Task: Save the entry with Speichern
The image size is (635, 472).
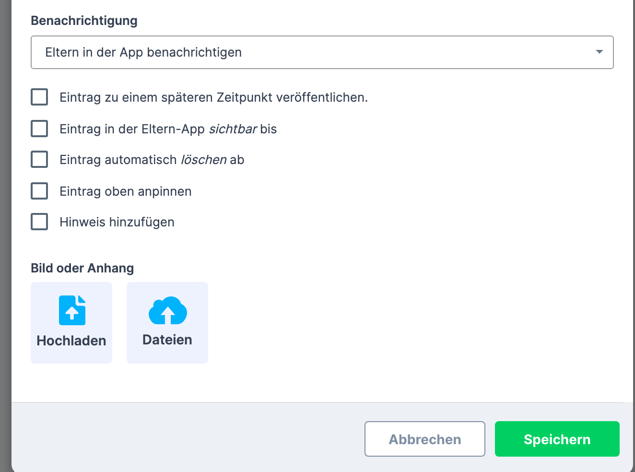Action: tap(557, 439)
